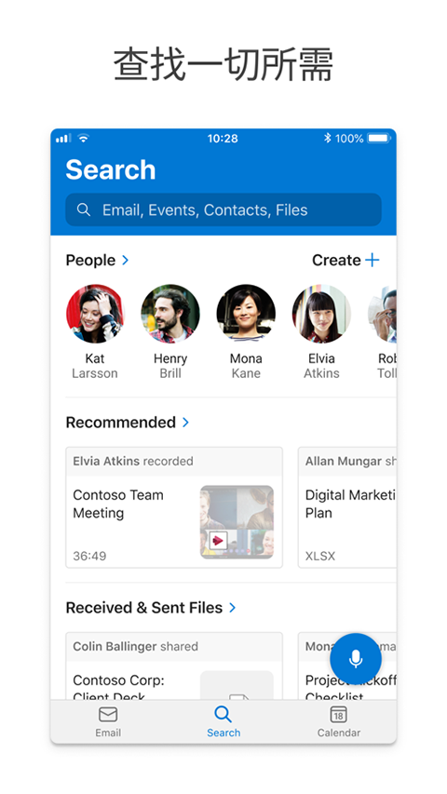This screenshot has height=794, width=447.
Task: Click the Bluetooth icon in status bar
Action: point(328,138)
